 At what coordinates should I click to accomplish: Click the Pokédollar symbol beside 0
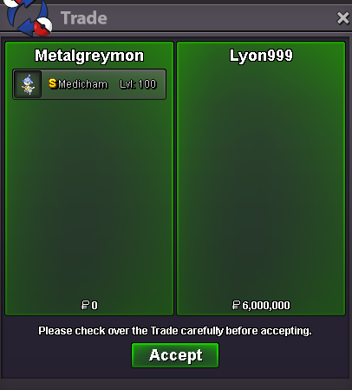[85, 305]
